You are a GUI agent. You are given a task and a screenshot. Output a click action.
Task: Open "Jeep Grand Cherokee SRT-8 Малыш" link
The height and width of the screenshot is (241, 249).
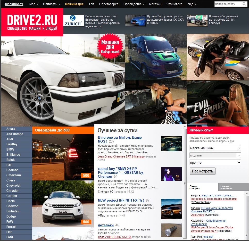(121, 156)
